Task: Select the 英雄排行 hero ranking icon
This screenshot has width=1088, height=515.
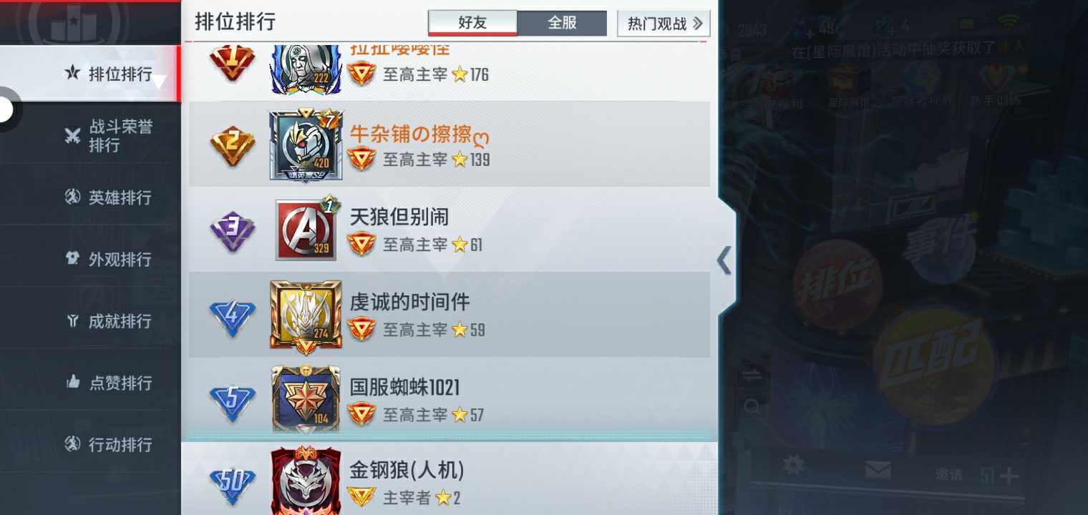Action: click(x=72, y=197)
